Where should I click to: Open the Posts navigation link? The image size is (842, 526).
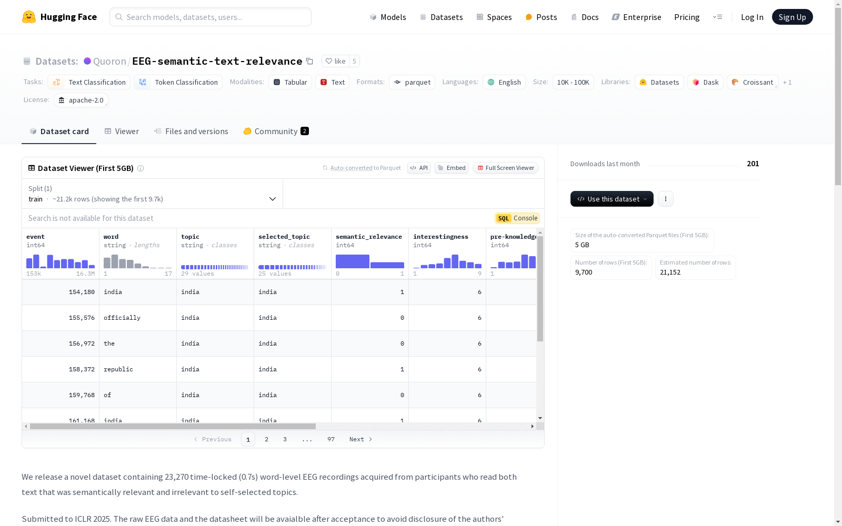pos(542,17)
